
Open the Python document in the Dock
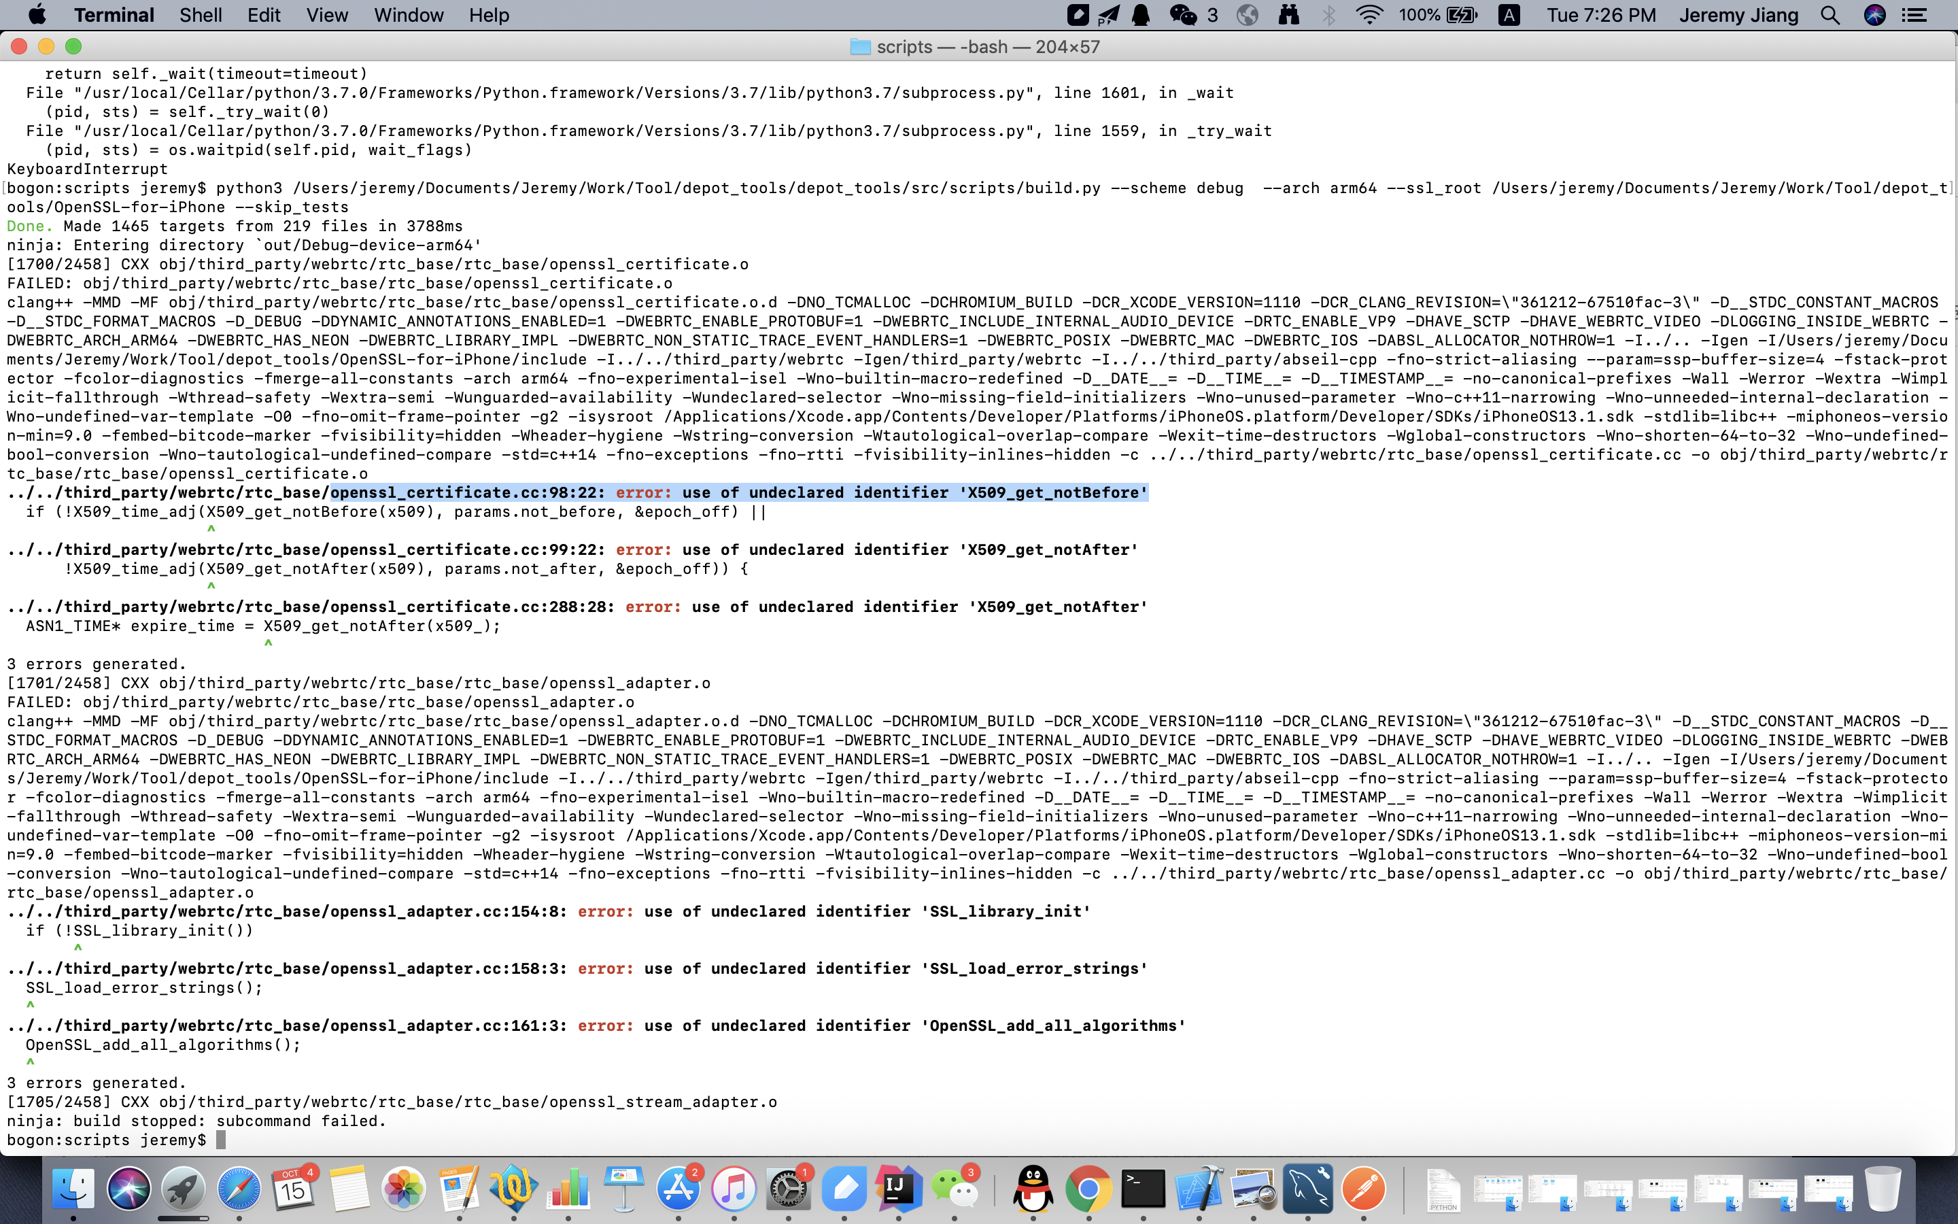pos(1443,1191)
